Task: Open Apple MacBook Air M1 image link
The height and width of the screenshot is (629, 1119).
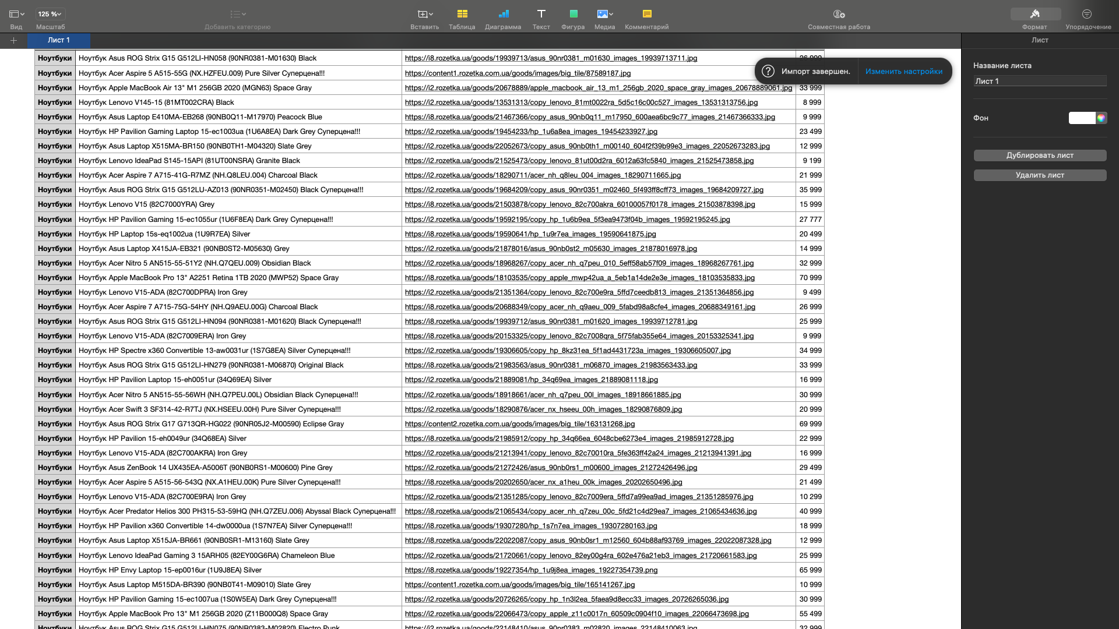Action: pos(599,88)
